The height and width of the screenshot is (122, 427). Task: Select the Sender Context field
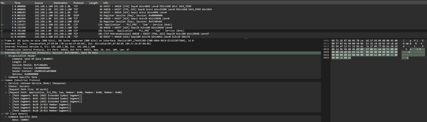pyautogui.click(x=34, y=71)
